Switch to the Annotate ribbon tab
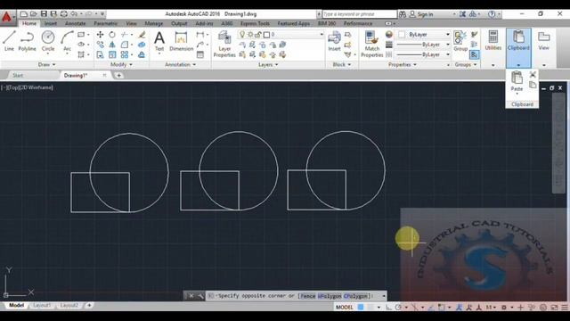The image size is (570, 321). [75, 23]
